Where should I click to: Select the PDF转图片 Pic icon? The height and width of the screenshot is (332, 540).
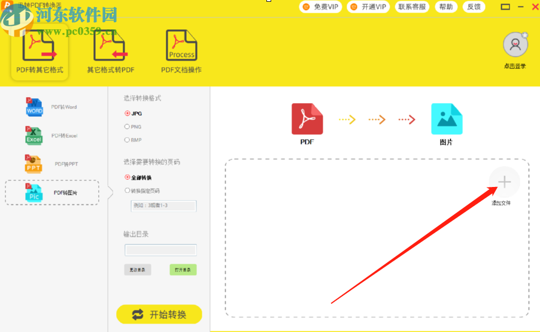pos(34,192)
